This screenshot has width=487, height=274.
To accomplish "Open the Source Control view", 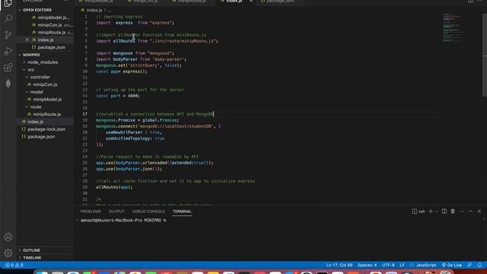I will [x=8, y=35].
